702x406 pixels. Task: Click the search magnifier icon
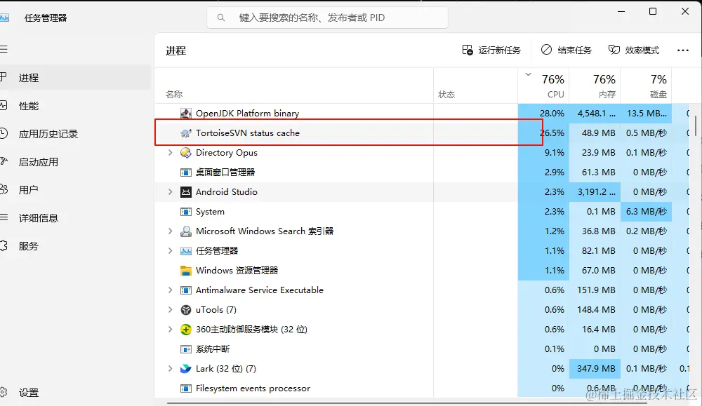[222, 18]
